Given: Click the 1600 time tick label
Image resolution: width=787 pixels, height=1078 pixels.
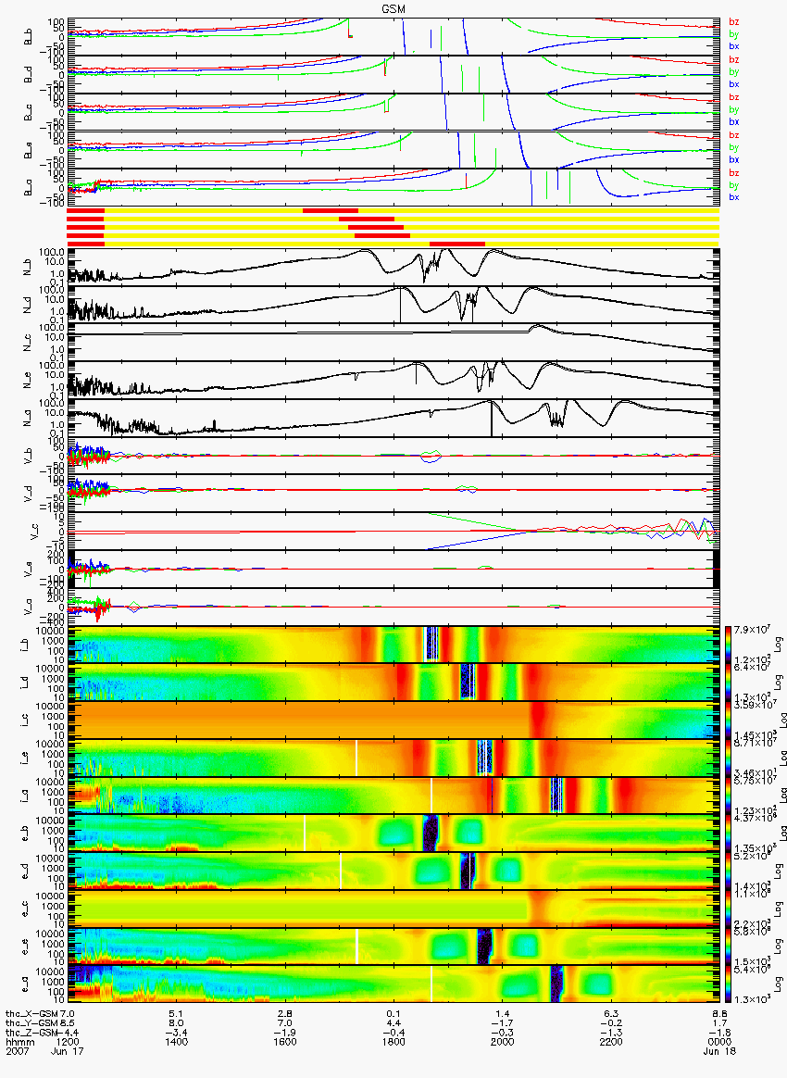Looking at the screenshot, I should tap(284, 1042).
